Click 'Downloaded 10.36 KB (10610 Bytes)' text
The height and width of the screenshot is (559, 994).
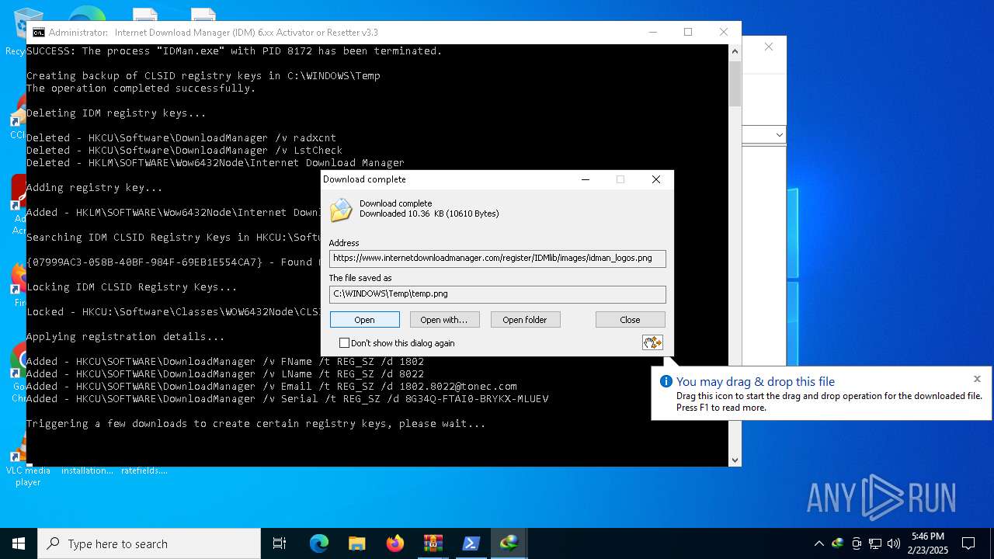[429, 214]
